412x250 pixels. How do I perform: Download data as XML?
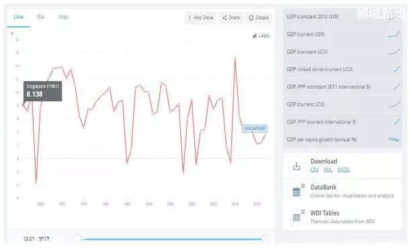tap(328, 170)
